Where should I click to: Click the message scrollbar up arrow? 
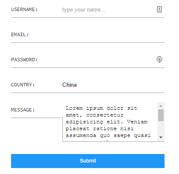[x=161, y=106]
